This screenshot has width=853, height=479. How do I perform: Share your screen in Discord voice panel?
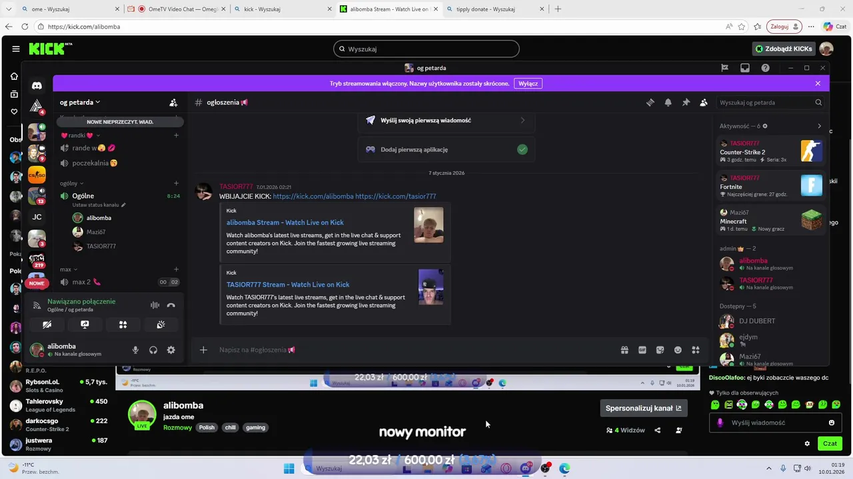click(x=85, y=325)
